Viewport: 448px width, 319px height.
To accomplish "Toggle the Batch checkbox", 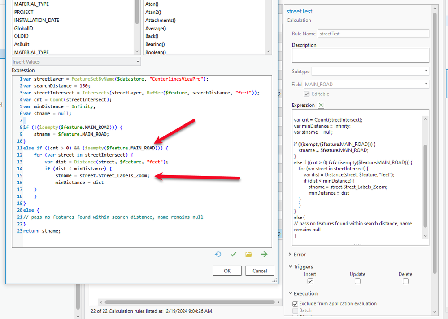I will (296, 311).
